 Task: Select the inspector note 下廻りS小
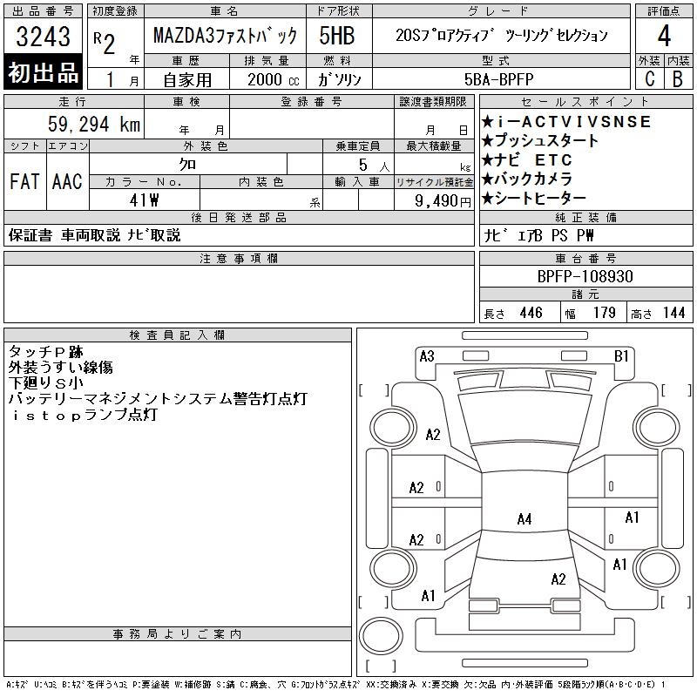[45, 382]
